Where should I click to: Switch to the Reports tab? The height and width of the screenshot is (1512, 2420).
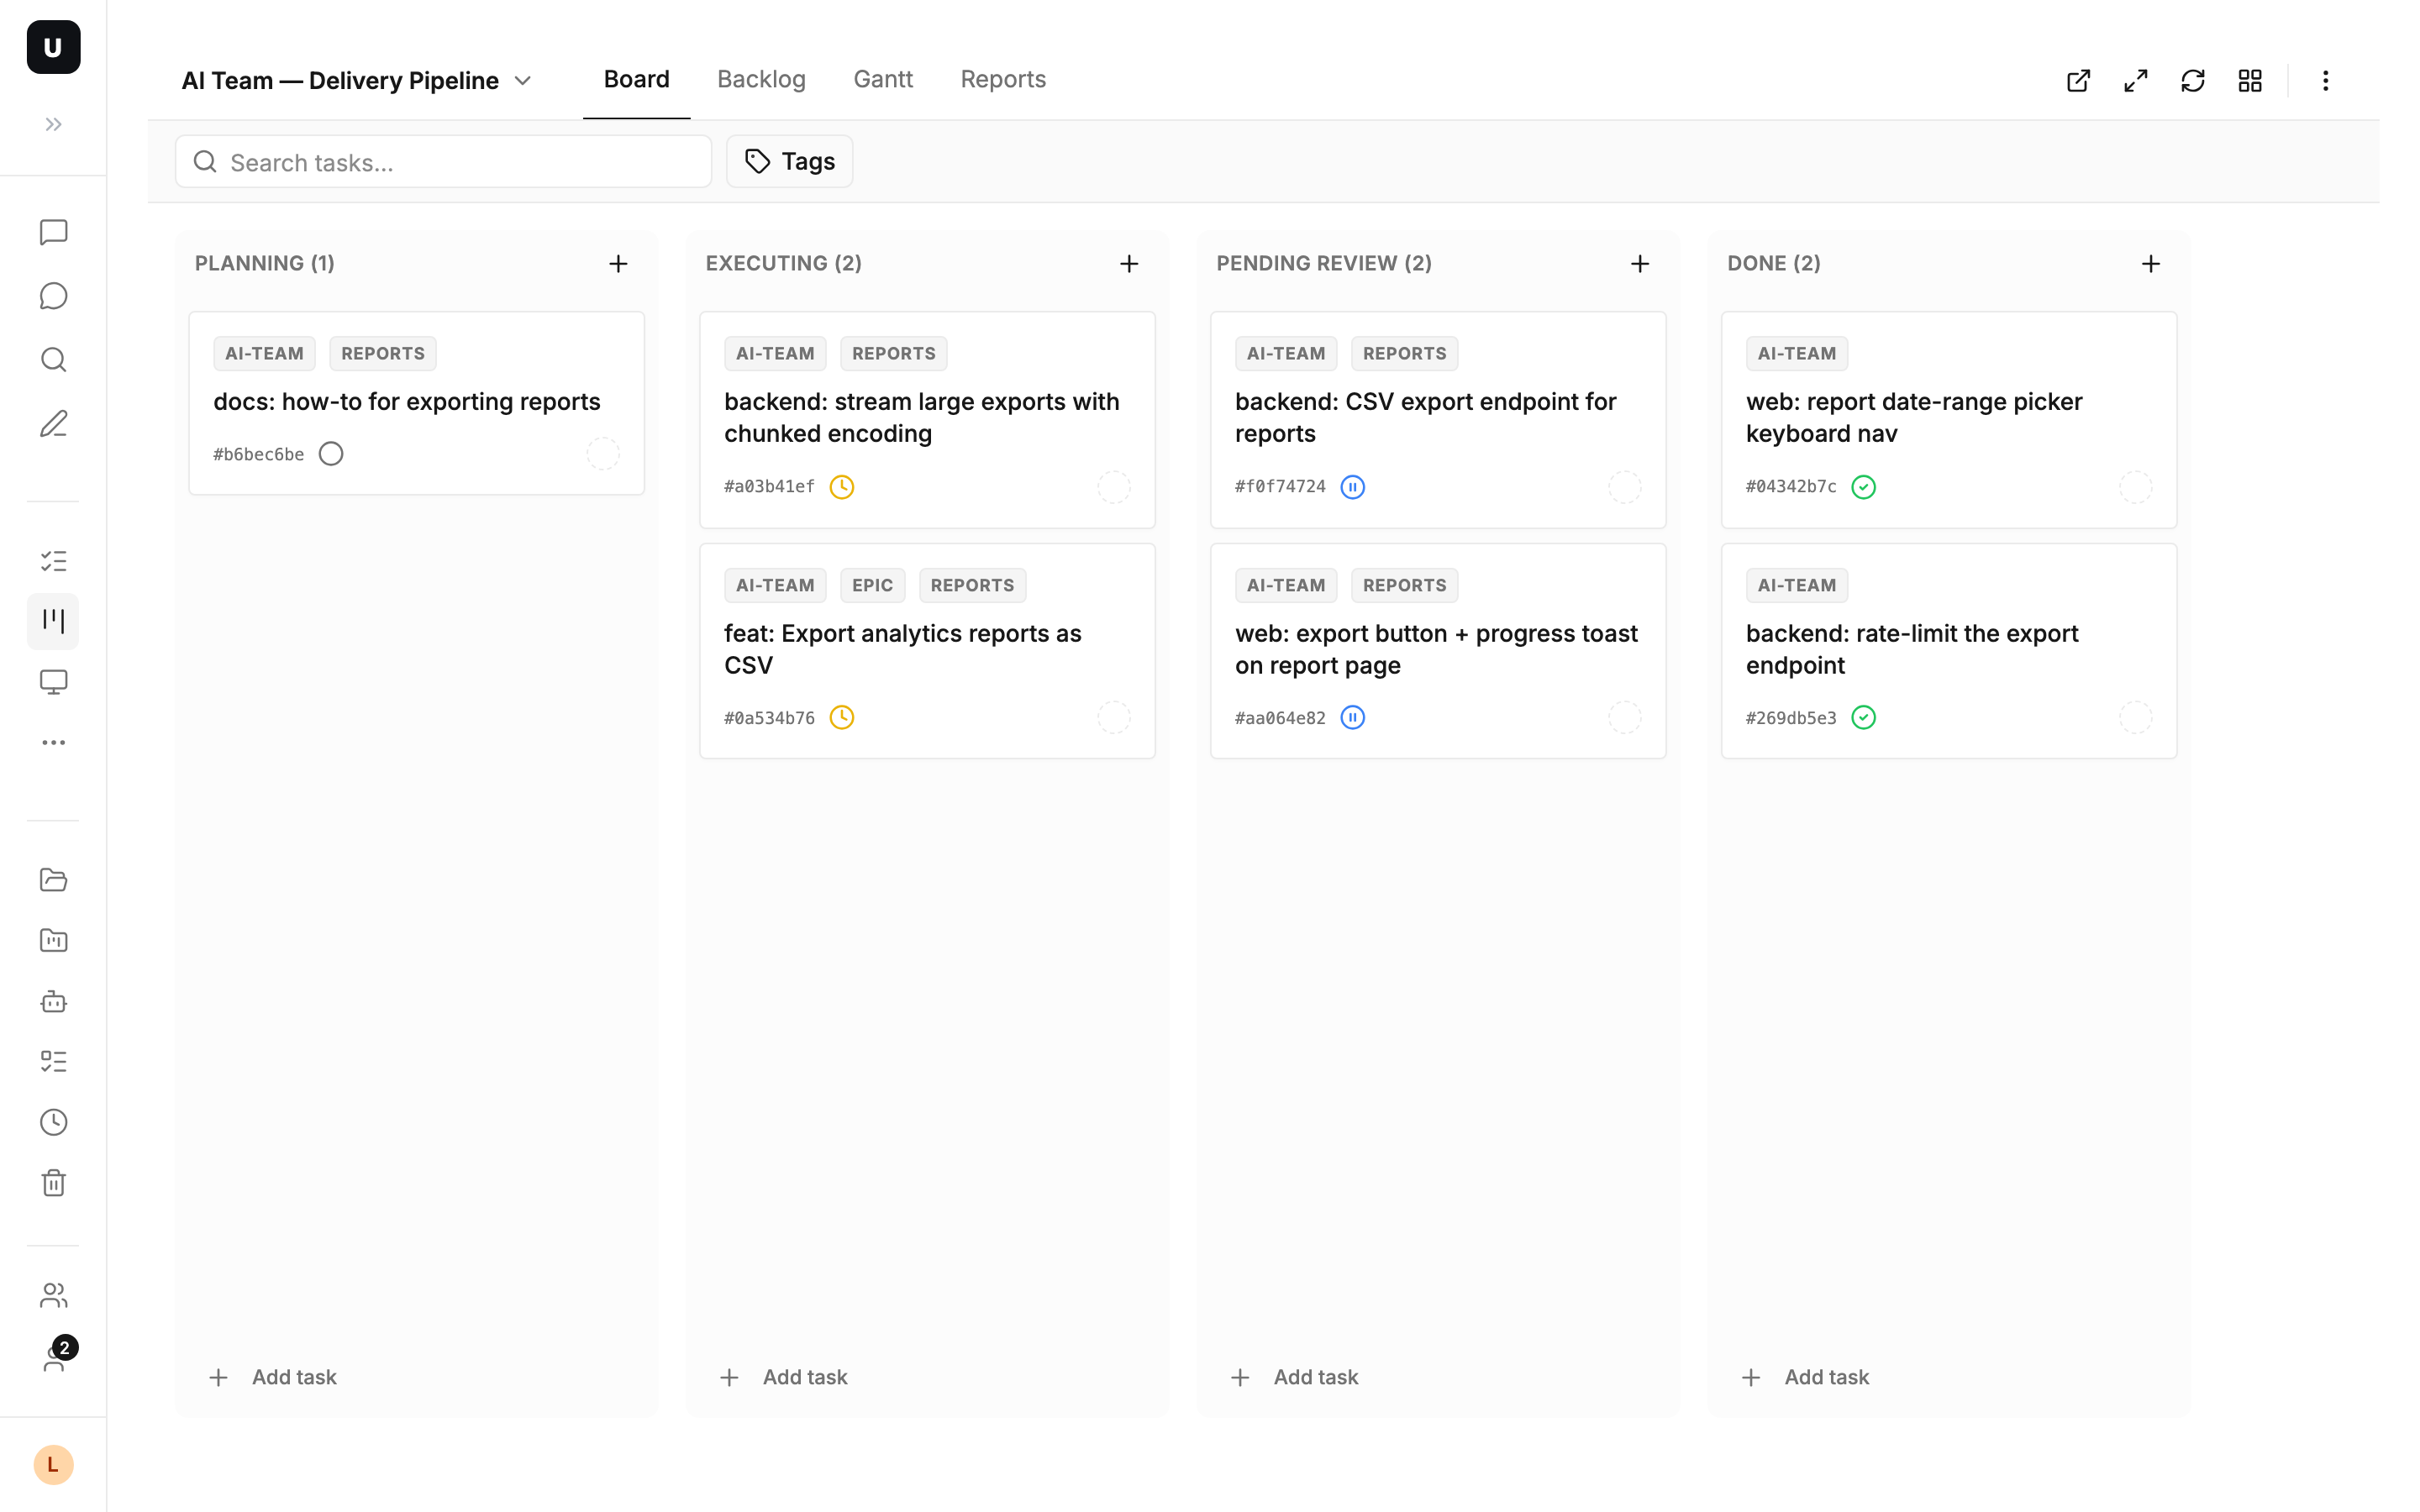click(x=1003, y=79)
